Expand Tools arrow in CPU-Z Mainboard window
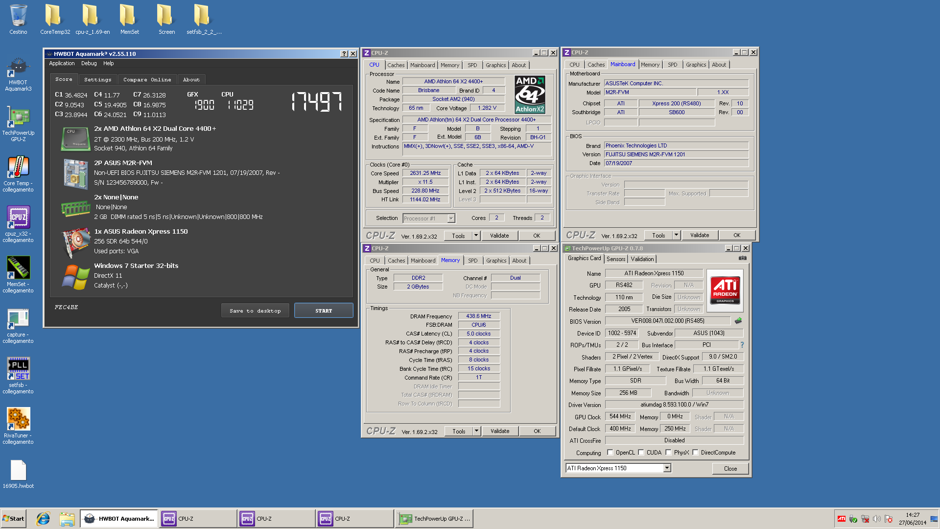This screenshot has width=940, height=529. [676, 235]
